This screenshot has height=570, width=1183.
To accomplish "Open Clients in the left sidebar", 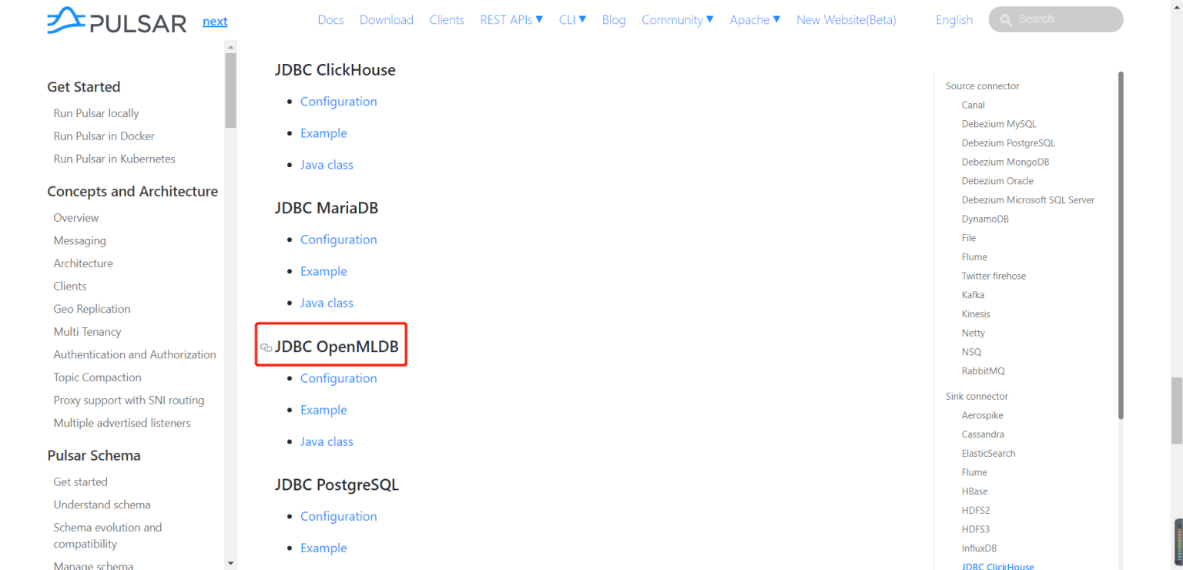I will click(x=69, y=286).
